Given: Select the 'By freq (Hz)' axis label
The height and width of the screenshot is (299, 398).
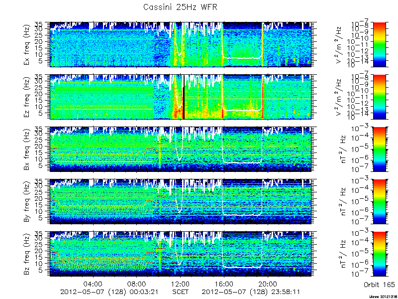Looking at the screenshot, I should click(x=27, y=202).
